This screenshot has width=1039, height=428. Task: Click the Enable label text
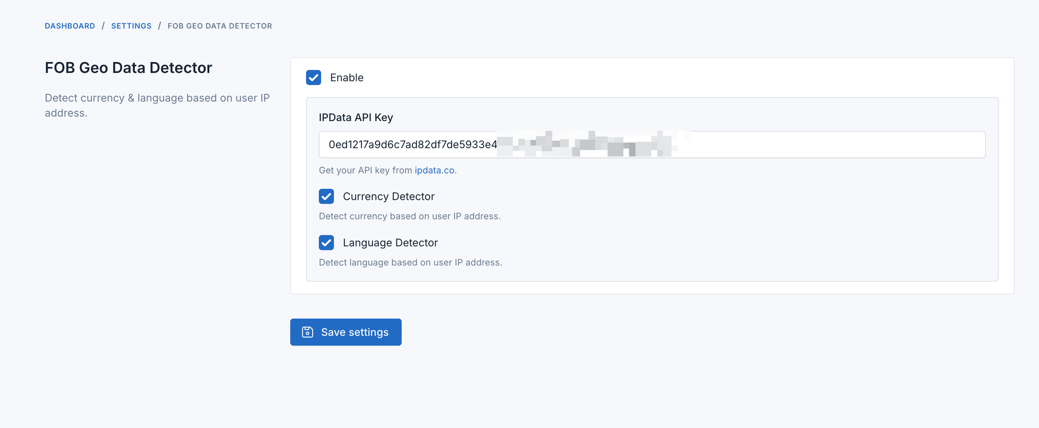pyautogui.click(x=346, y=77)
